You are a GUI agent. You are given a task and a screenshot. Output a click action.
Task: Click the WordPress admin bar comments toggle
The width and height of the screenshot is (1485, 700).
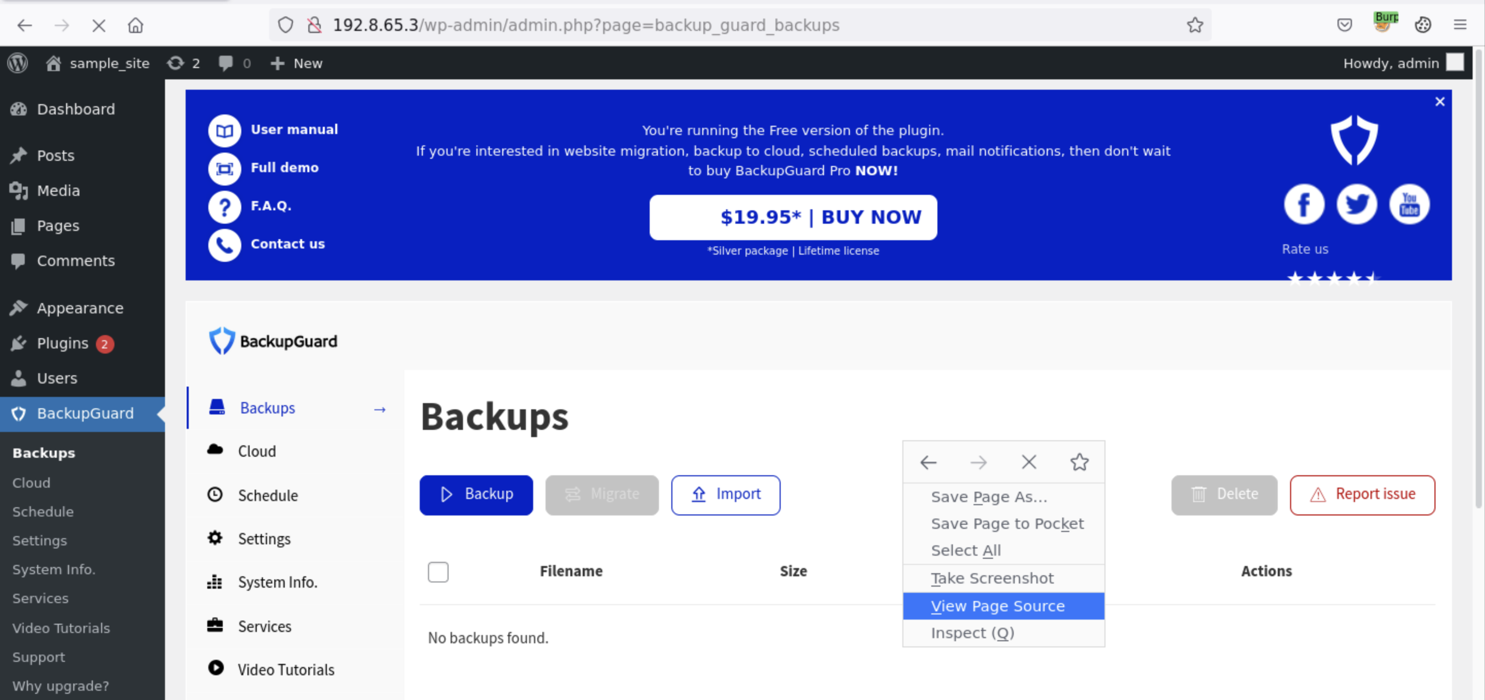234,63
